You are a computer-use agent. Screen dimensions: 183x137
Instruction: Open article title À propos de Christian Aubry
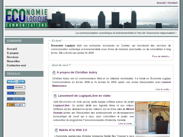[77, 72]
